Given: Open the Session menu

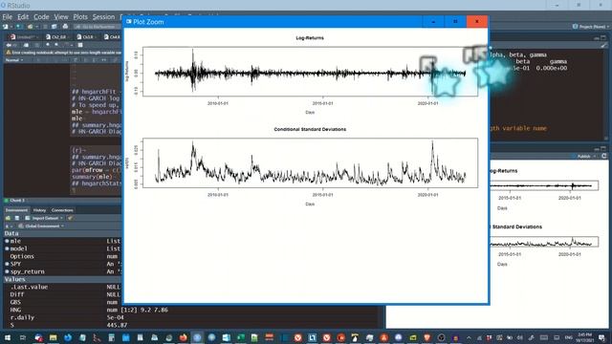Looking at the screenshot, I should [x=103, y=17].
